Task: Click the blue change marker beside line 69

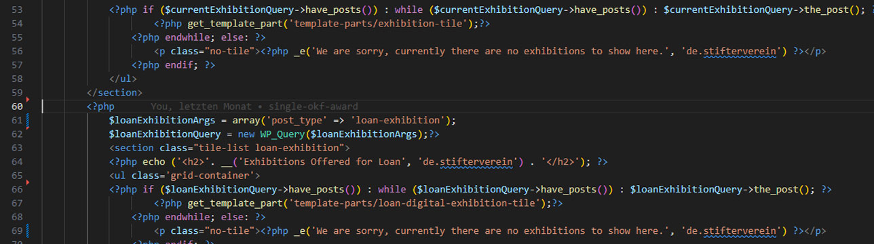Action: point(27,230)
